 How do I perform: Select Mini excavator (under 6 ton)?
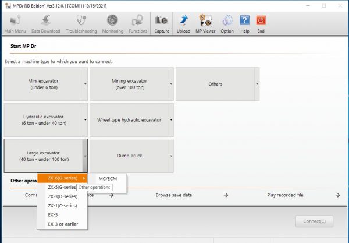point(44,84)
